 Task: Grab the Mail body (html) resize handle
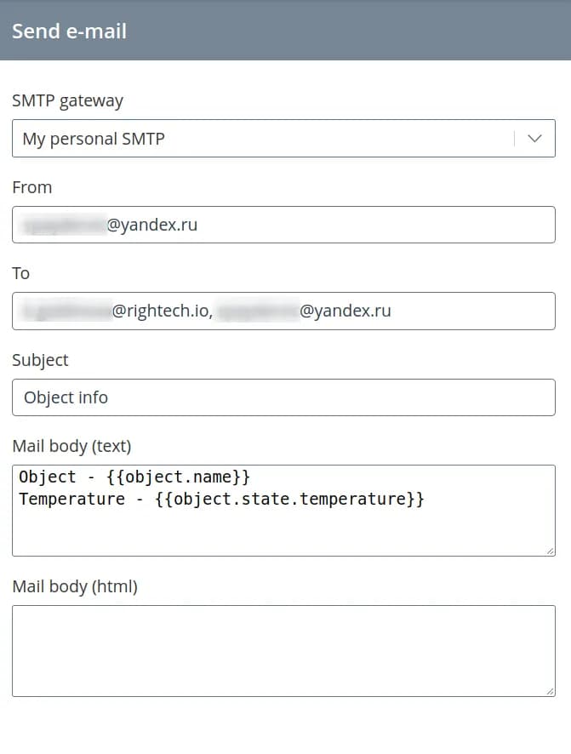point(550,691)
